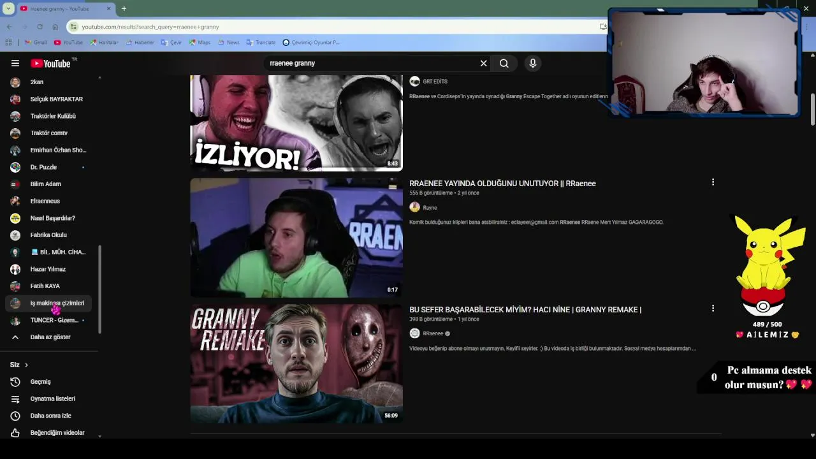Screen dimensions: 816x459
Task: Open the Chrome apps grid shortcut
Action: [x=8, y=43]
